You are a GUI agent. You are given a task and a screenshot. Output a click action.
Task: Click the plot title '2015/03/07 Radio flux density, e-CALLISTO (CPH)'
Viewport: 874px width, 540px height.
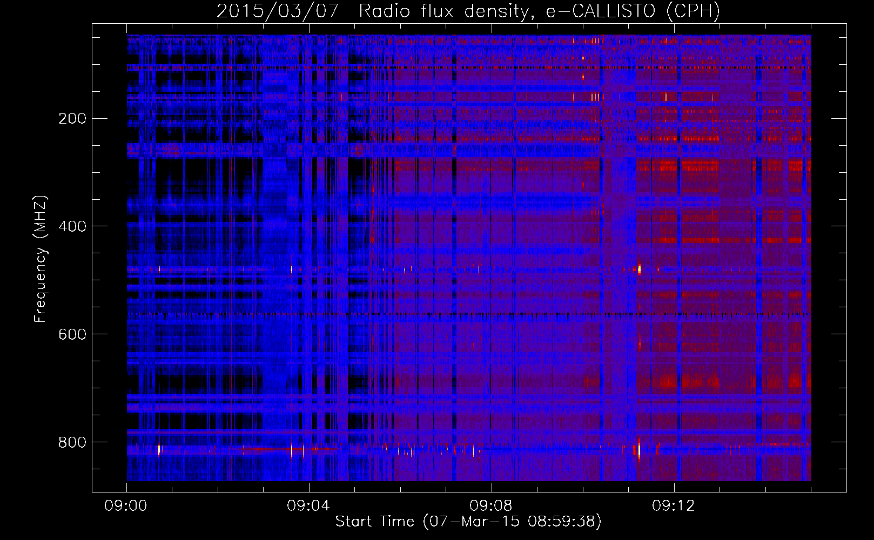[x=468, y=11]
